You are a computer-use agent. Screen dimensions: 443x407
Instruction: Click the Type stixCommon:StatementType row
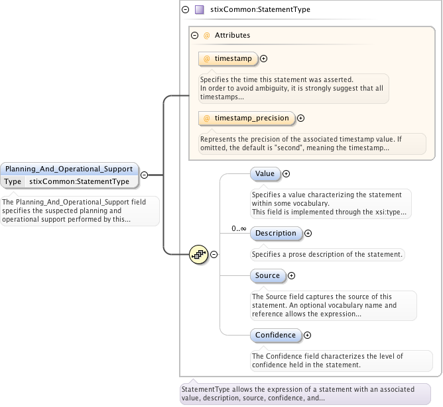point(70,181)
